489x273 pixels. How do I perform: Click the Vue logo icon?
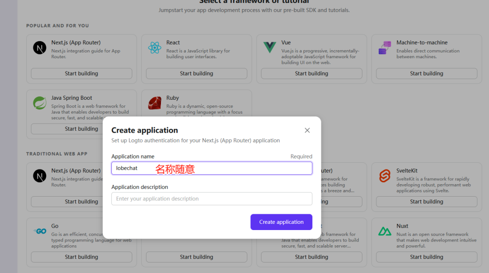click(270, 48)
